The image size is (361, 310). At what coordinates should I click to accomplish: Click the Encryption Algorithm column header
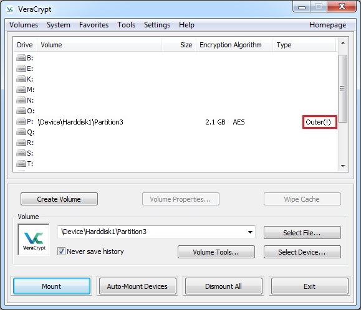234,45
